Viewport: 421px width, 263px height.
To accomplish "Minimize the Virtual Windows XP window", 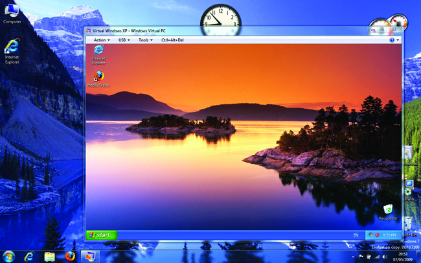I will pyautogui.click(x=374, y=30).
